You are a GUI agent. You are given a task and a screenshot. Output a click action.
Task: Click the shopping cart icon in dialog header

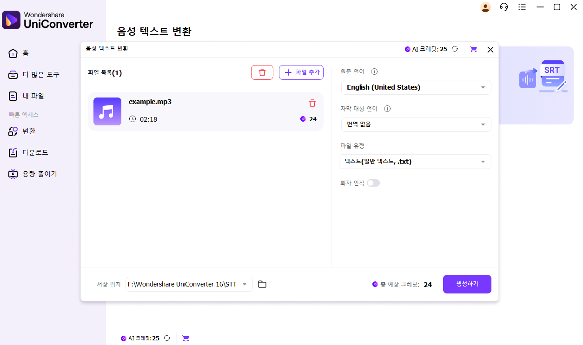473,49
